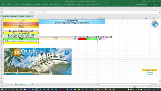Click the yellow months dropdown cell in row 12
Screen dimensions: 161x91
pyautogui.click(x=21, y=43)
